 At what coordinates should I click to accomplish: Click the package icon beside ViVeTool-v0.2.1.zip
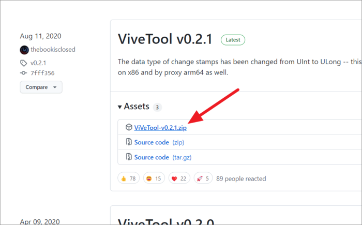(129, 127)
